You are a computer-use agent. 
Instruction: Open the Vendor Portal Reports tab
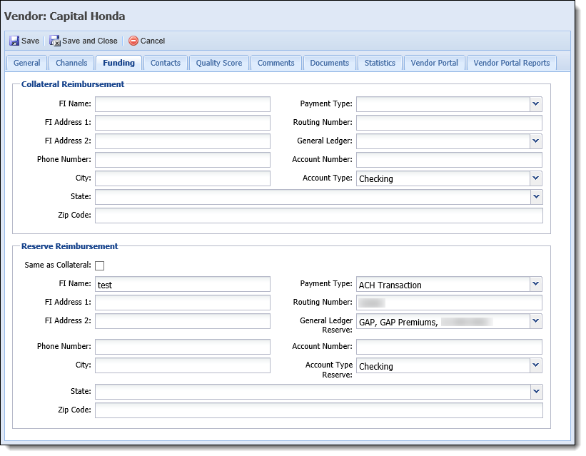click(512, 63)
